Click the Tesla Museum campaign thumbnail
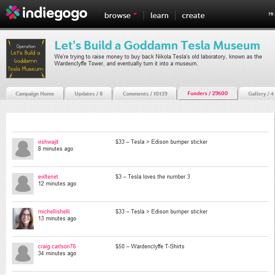This screenshot has width=275, height=275. point(26,59)
